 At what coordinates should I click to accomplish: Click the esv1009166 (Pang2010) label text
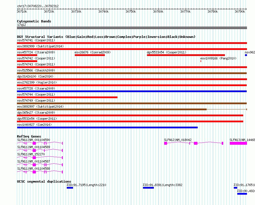pyautogui.click(x=218, y=58)
